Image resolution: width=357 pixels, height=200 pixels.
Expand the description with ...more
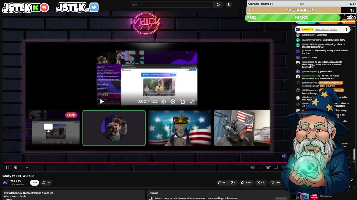coord(9,199)
